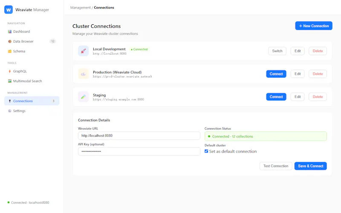
Task: Click the GraphQL lightning icon
Action: 9,71
